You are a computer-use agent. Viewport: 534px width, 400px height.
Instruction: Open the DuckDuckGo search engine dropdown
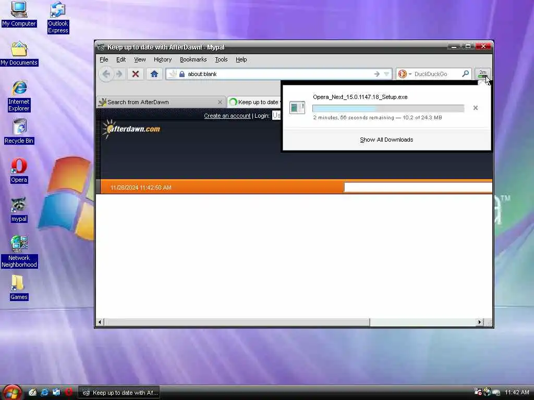click(410, 74)
